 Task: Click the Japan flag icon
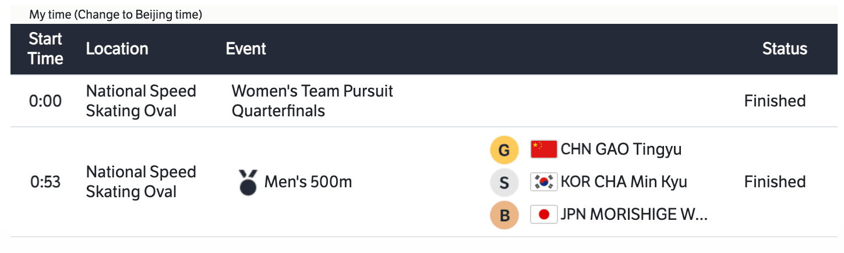[544, 215]
